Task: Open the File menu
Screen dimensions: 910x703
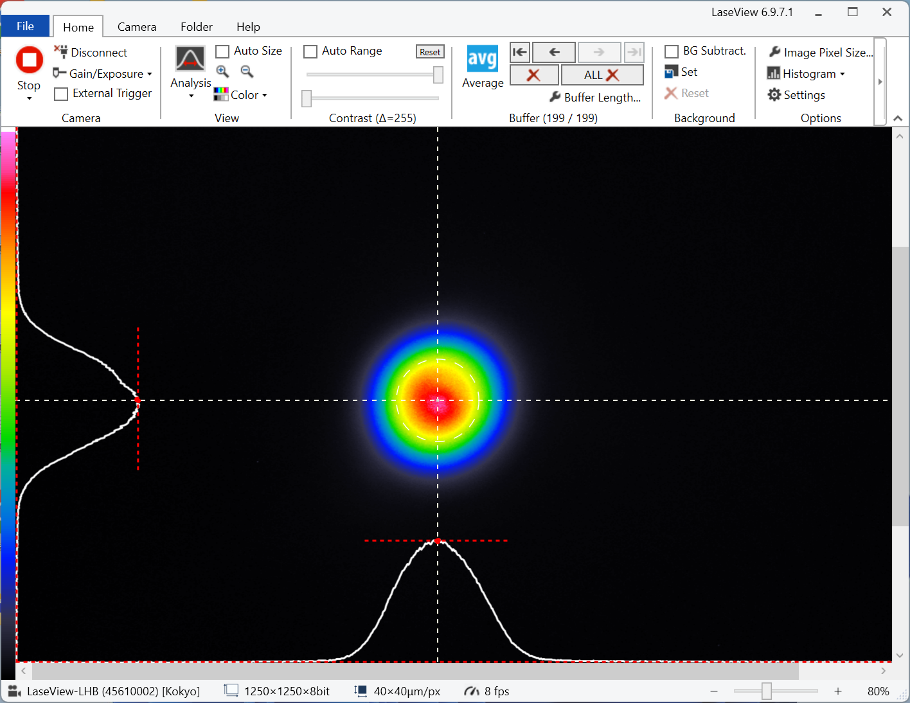Action: (x=25, y=26)
